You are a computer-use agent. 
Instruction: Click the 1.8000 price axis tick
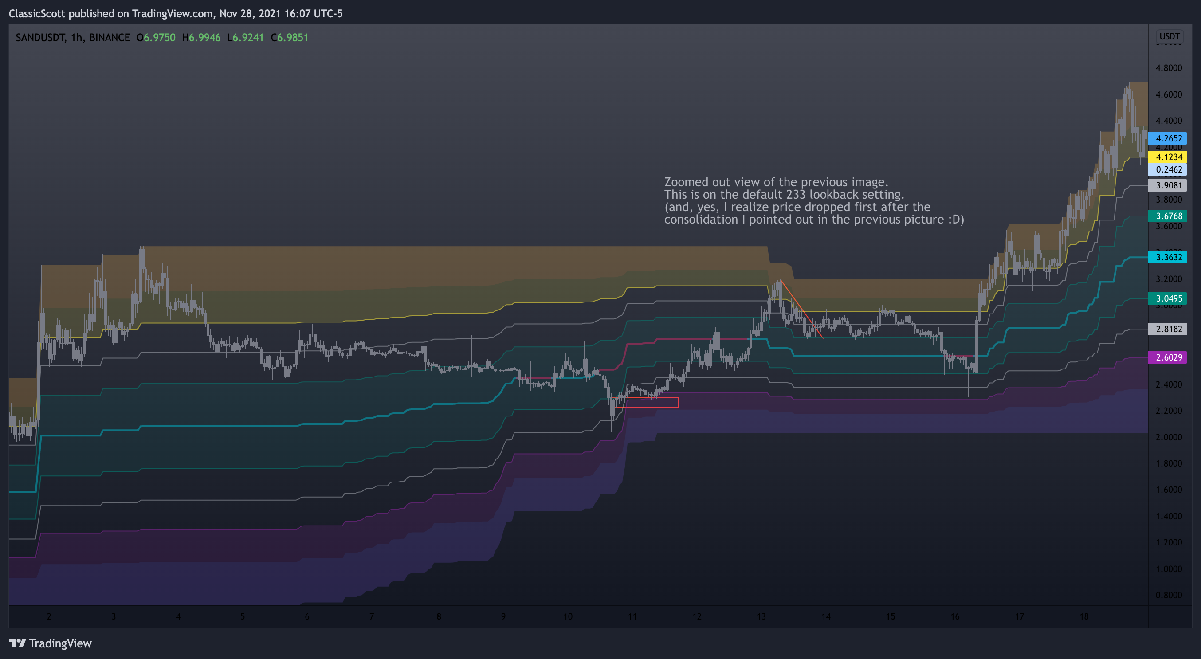coord(1169,463)
